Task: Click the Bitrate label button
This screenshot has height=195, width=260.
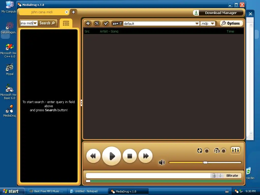Action: click(232, 175)
